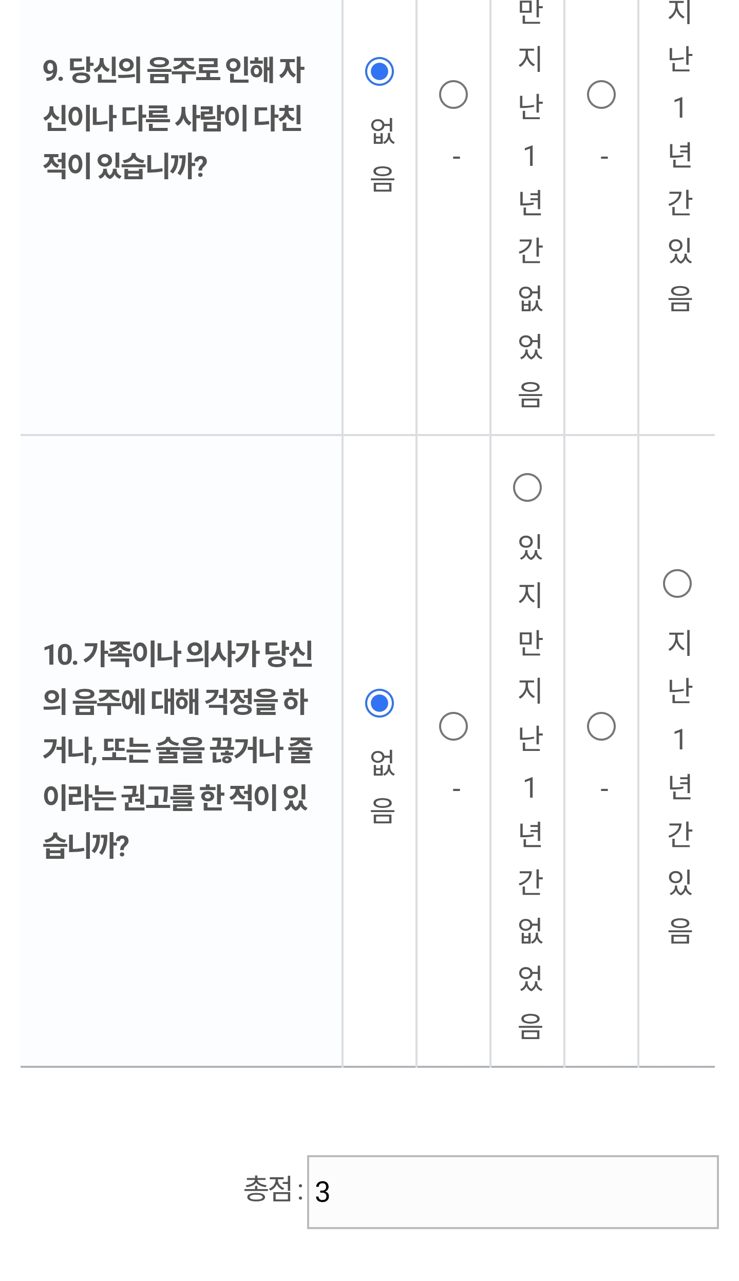
Task: Select question 9 dash radio right of '없음'
Action: pos(453,95)
